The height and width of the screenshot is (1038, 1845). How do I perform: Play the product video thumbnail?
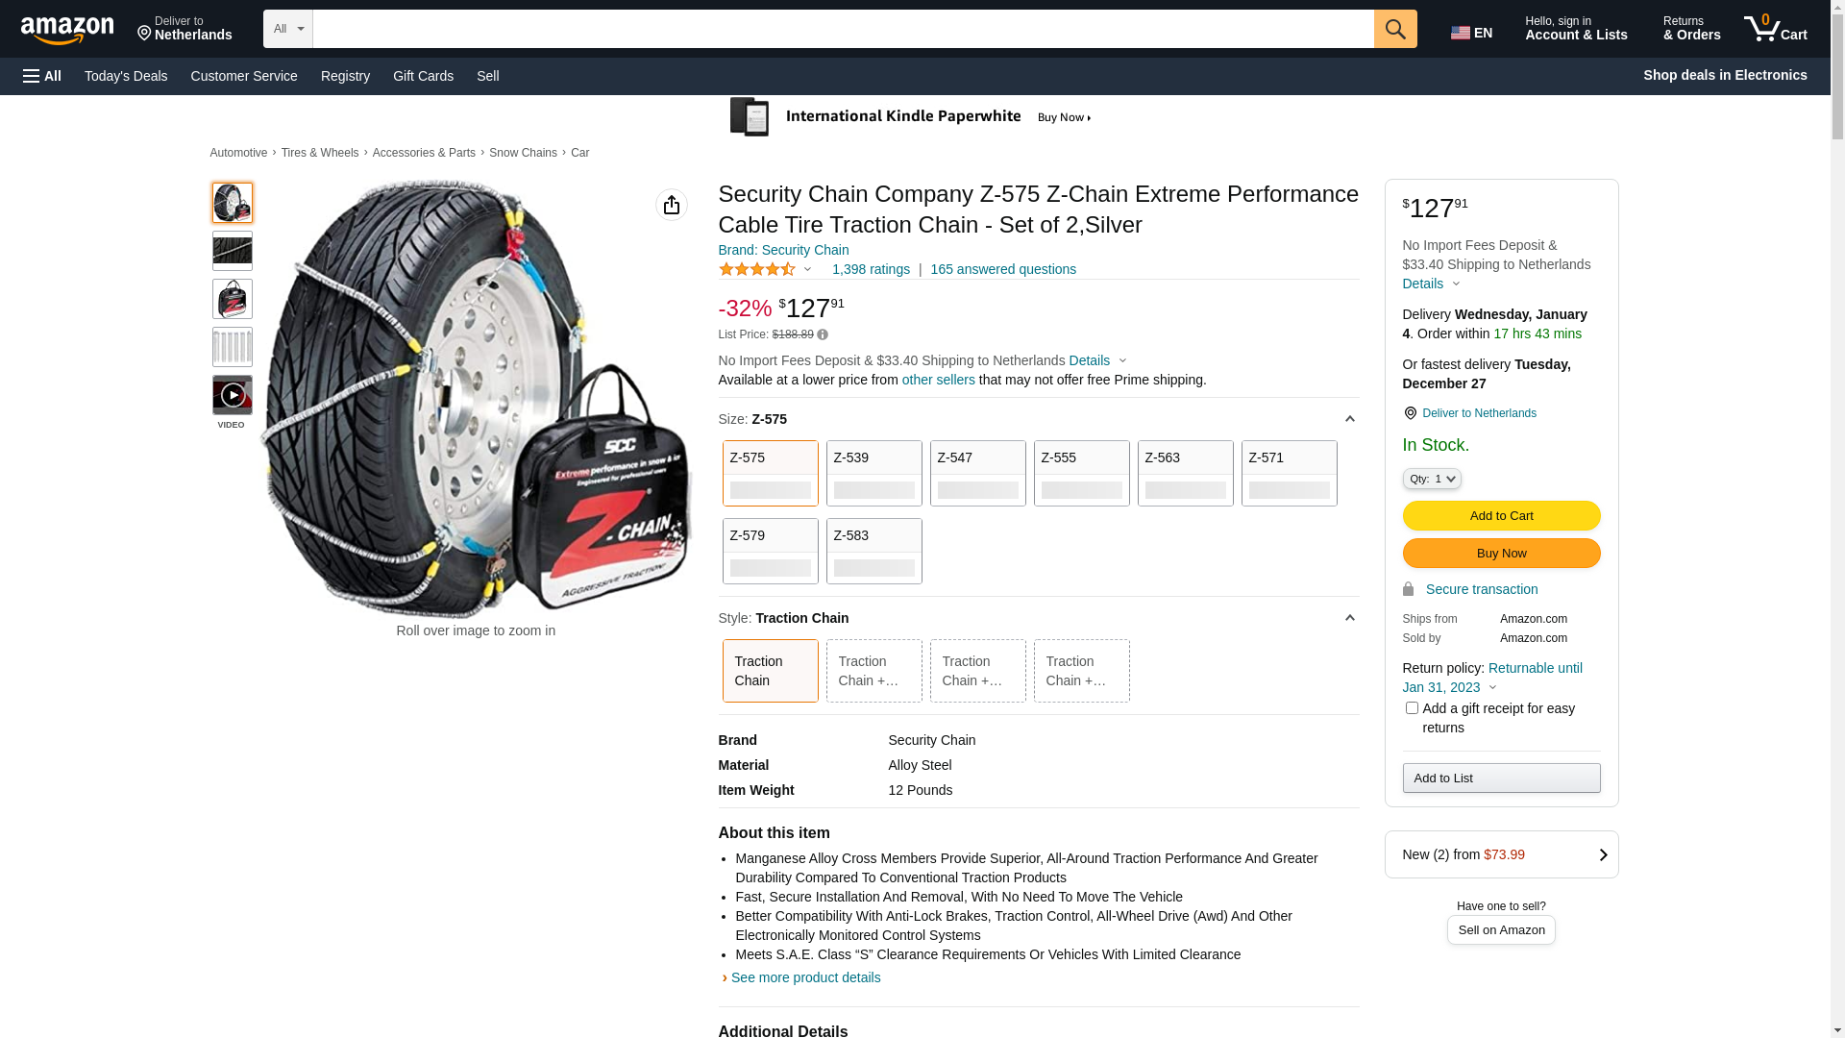[x=233, y=395]
